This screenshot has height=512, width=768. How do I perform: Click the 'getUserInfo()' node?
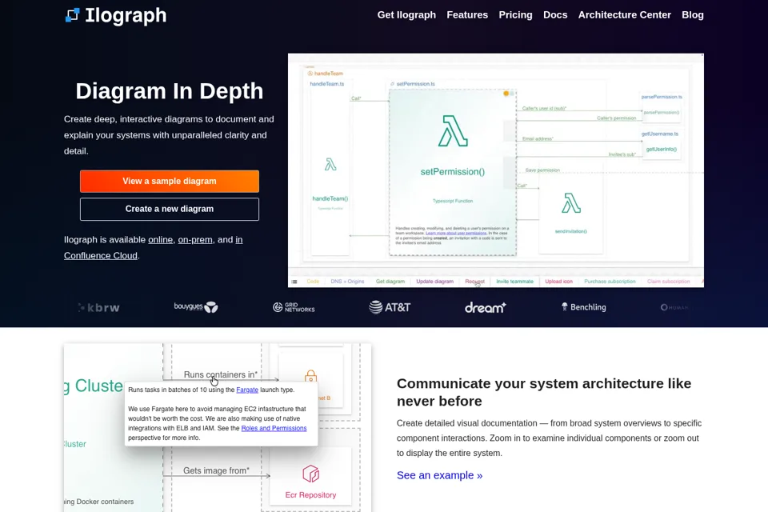[x=662, y=150]
